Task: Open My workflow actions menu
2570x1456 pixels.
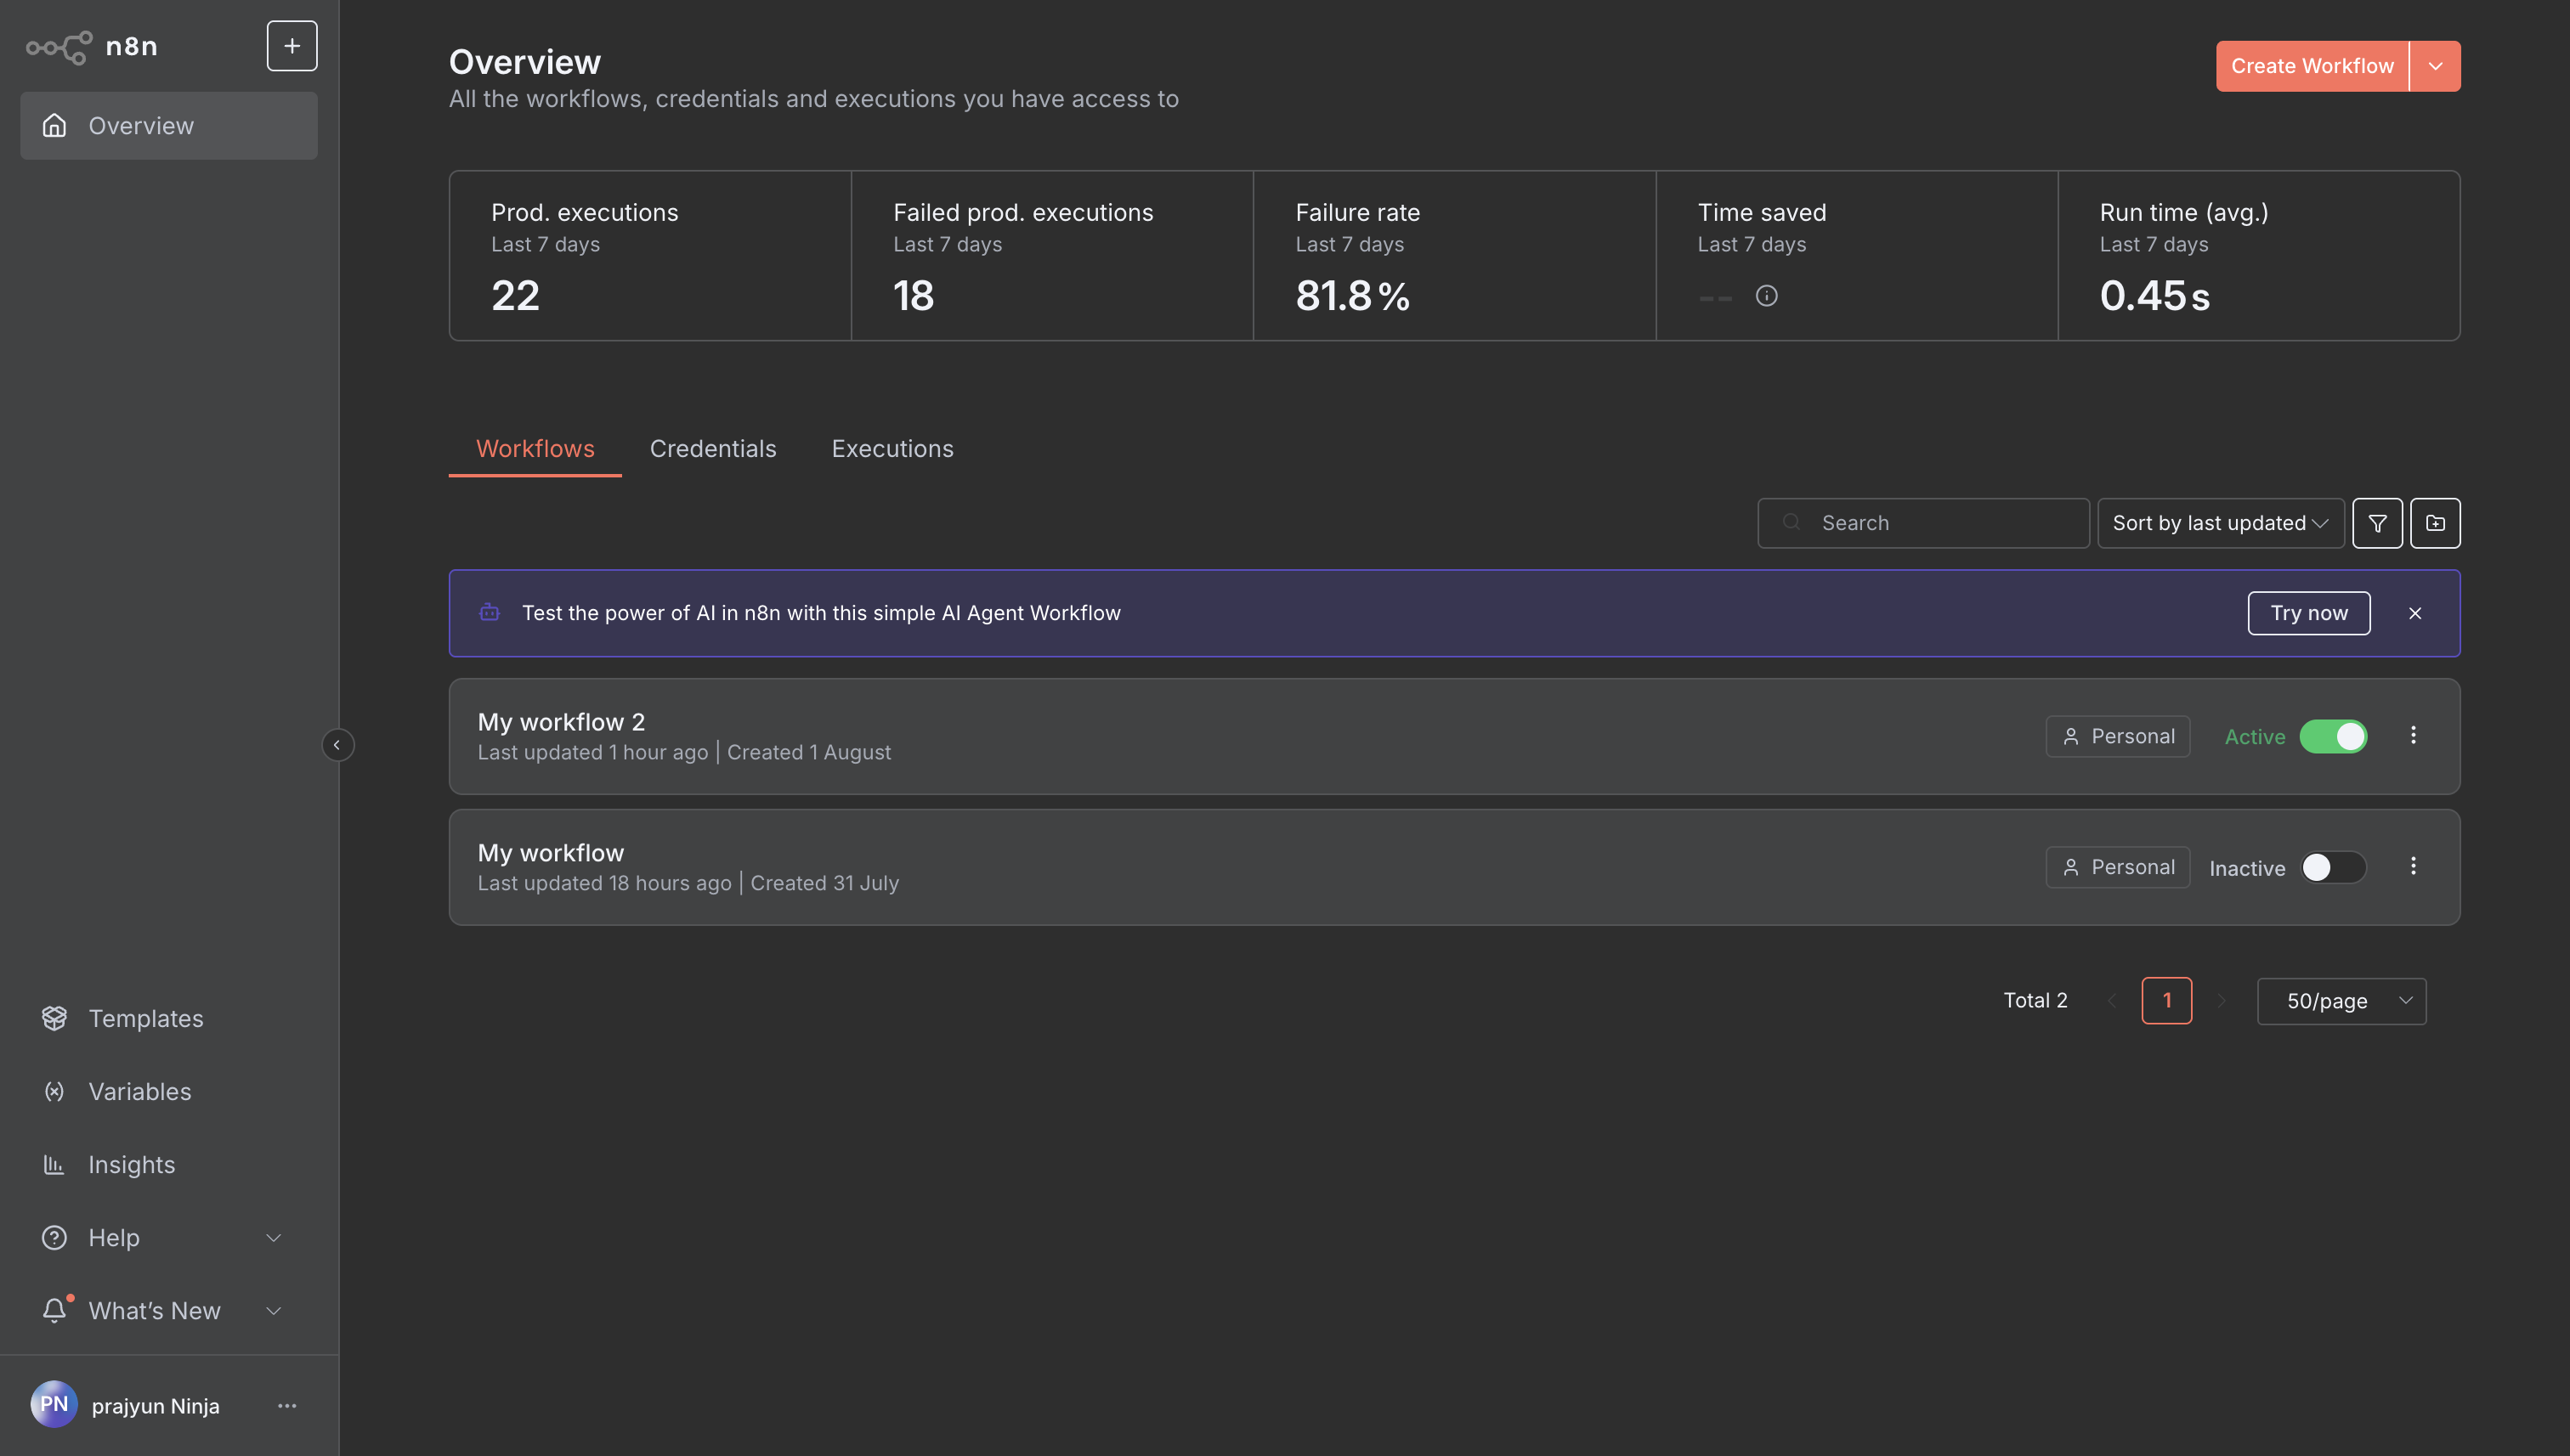Action: tap(2413, 867)
